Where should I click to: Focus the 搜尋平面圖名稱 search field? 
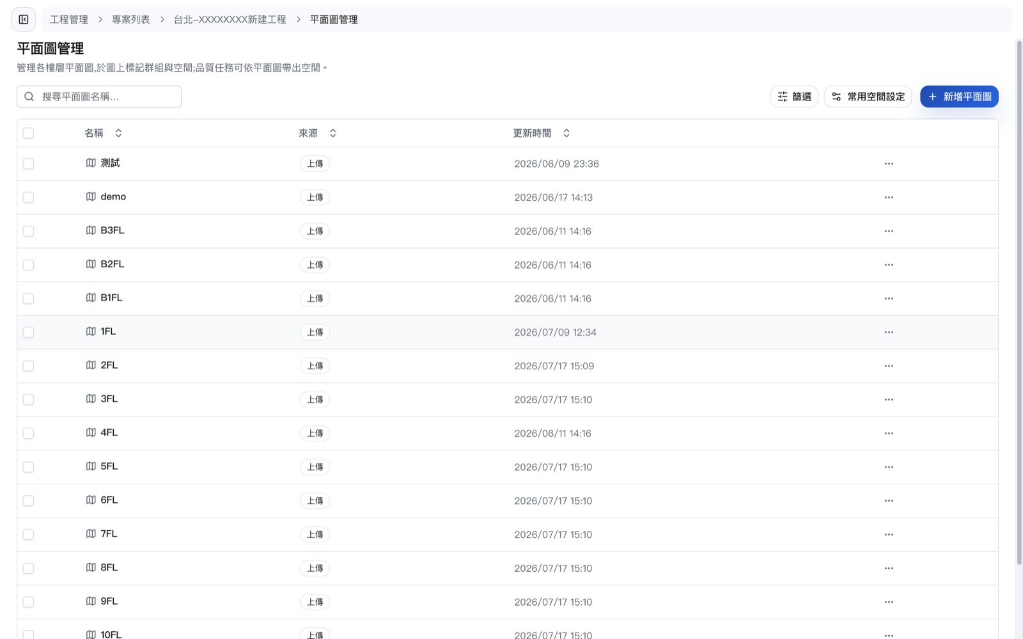pos(99,97)
